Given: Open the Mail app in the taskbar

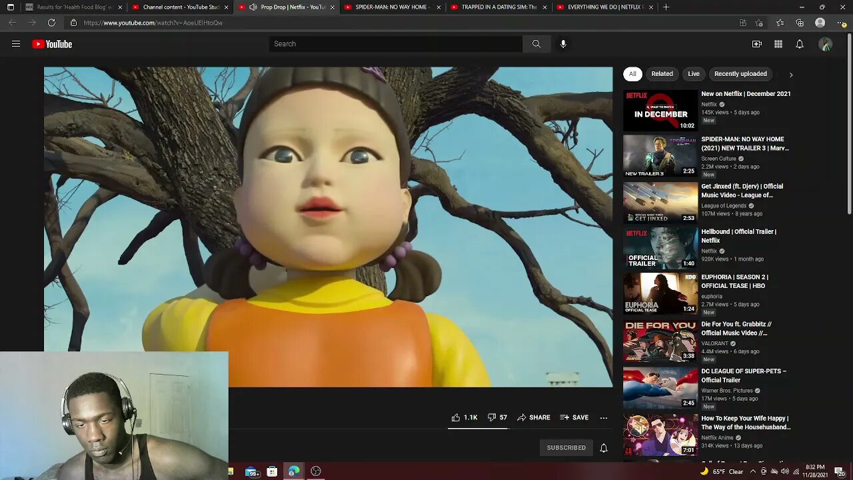Looking at the screenshot, I should (252, 472).
